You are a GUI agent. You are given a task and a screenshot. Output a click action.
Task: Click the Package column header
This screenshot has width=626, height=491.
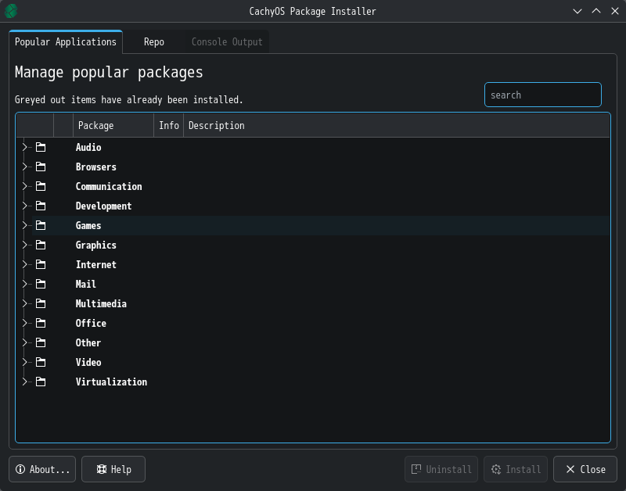[x=113, y=126]
